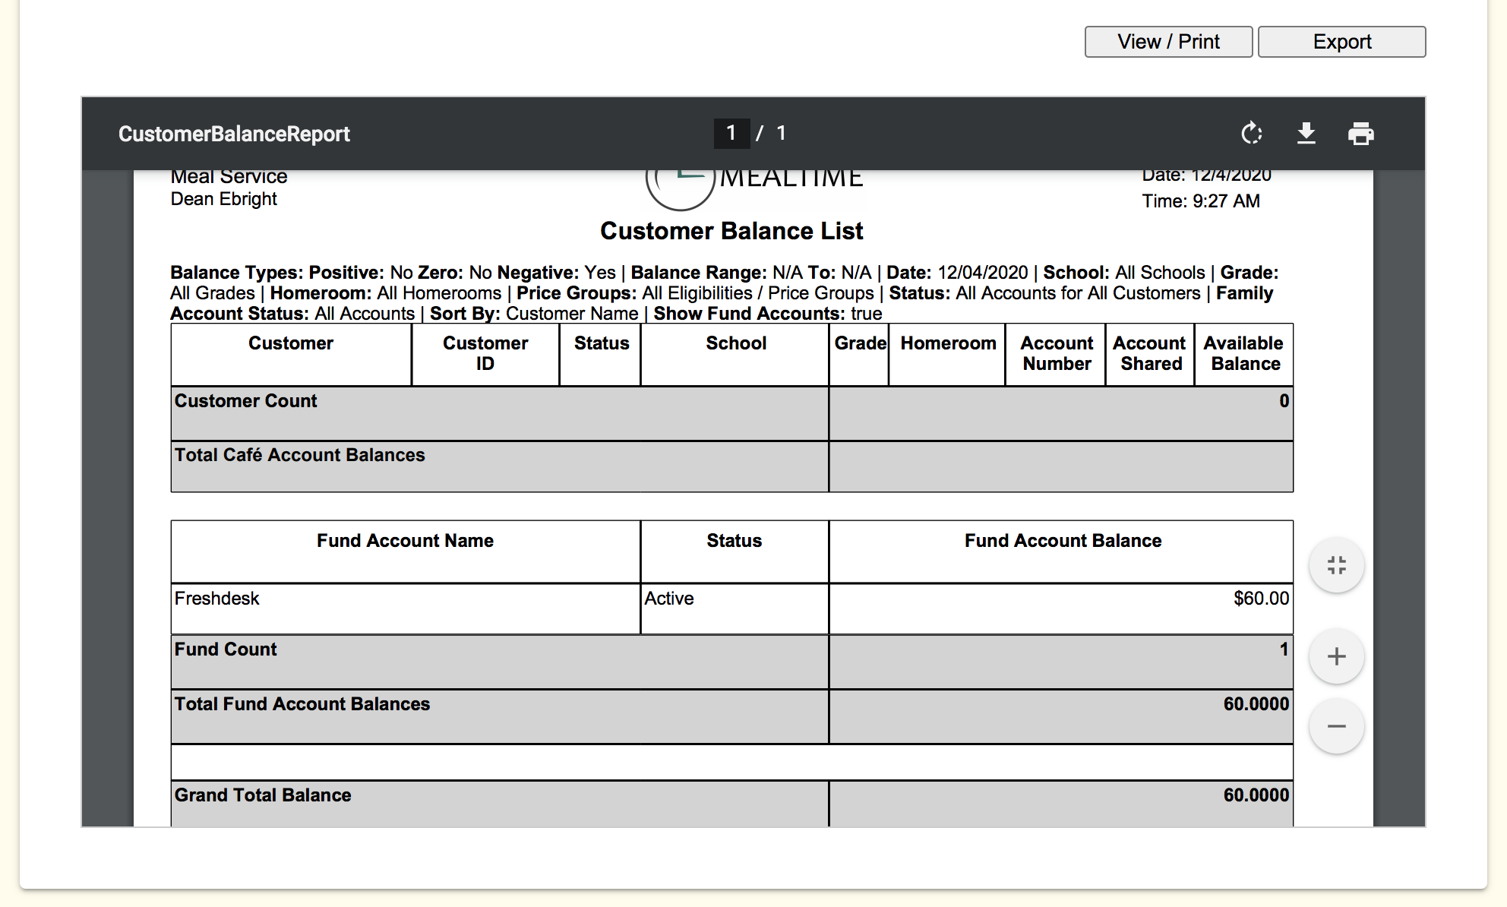Click the fit to page icon
Image resolution: width=1507 pixels, height=907 pixels.
pos(1336,565)
